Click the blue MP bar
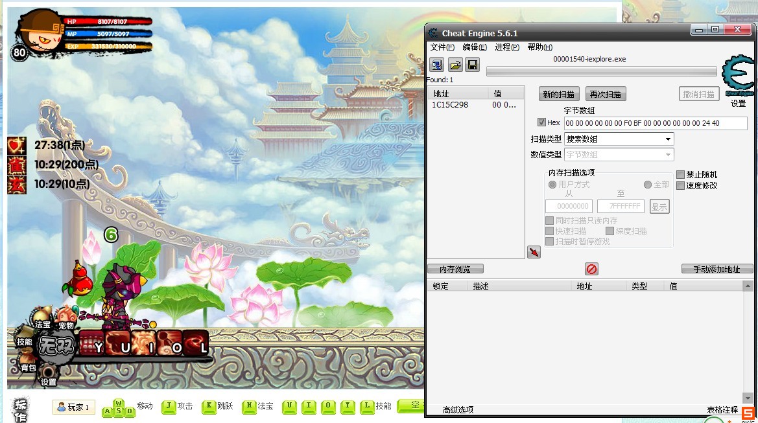The width and height of the screenshot is (758, 423). pyautogui.click(x=108, y=34)
